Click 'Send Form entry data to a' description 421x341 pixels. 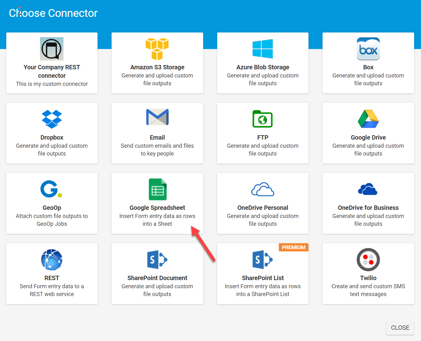pyautogui.click(x=52, y=286)
